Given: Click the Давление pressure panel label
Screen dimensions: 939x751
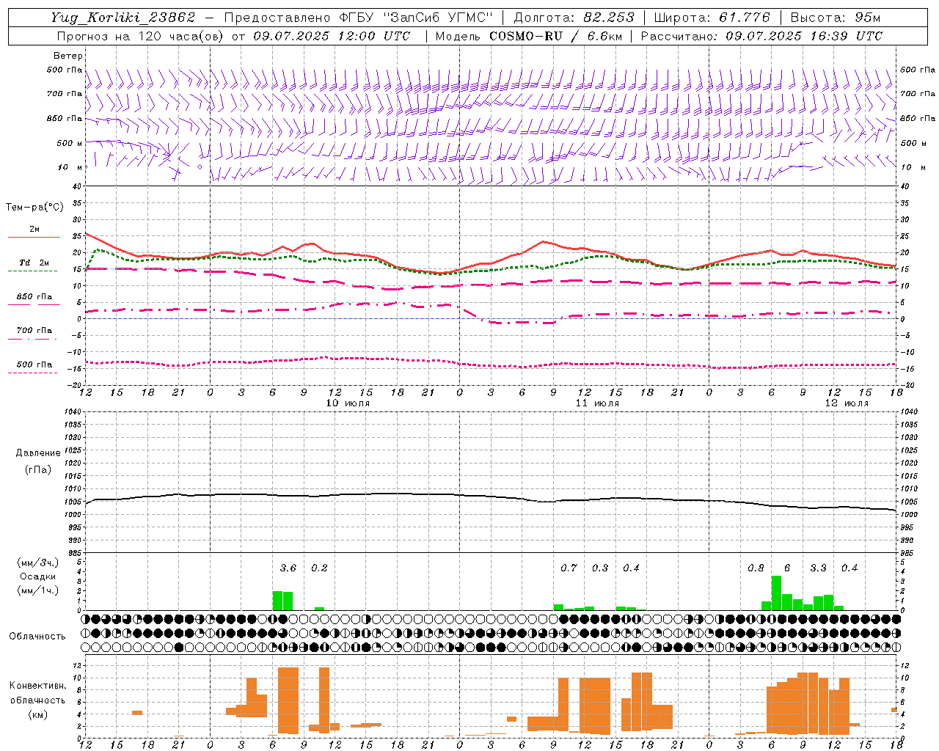Looking at the screenshot, I should [38, 453].
